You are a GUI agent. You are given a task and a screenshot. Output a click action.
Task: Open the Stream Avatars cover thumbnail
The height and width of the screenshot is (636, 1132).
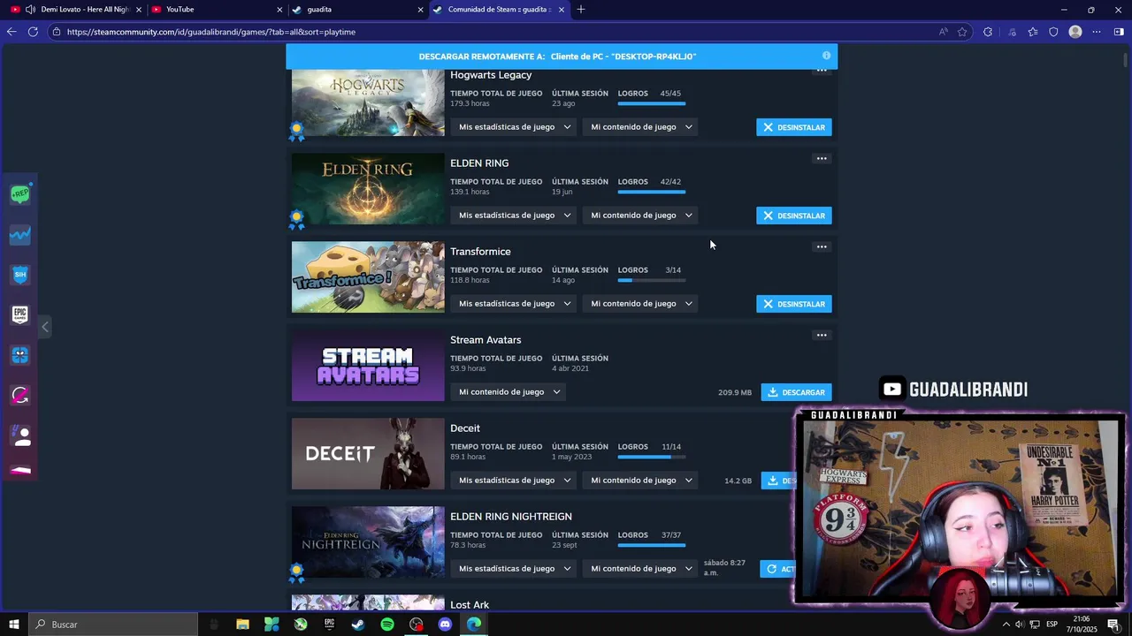pyautogui.click(x=368, y=366)
